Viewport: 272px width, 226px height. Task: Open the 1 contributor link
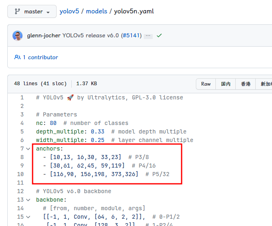[40, 57]
